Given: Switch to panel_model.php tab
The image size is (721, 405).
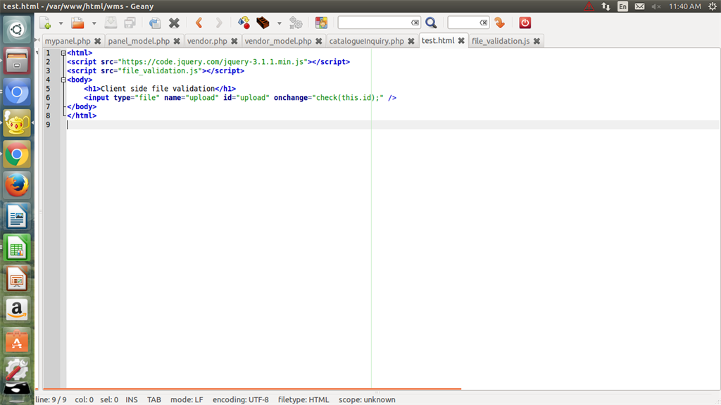Looking at the screenshot, I should pos(139,41).
